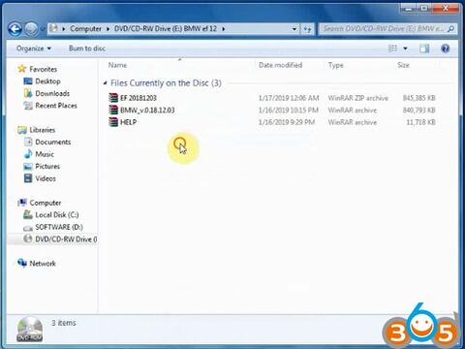Collapse the Files Currently on the Disc group
The image size is (465, 349).
(105, 83)
